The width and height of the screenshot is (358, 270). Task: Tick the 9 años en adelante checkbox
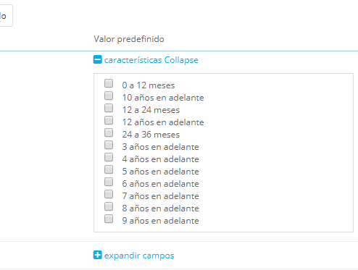pos(109,219)
